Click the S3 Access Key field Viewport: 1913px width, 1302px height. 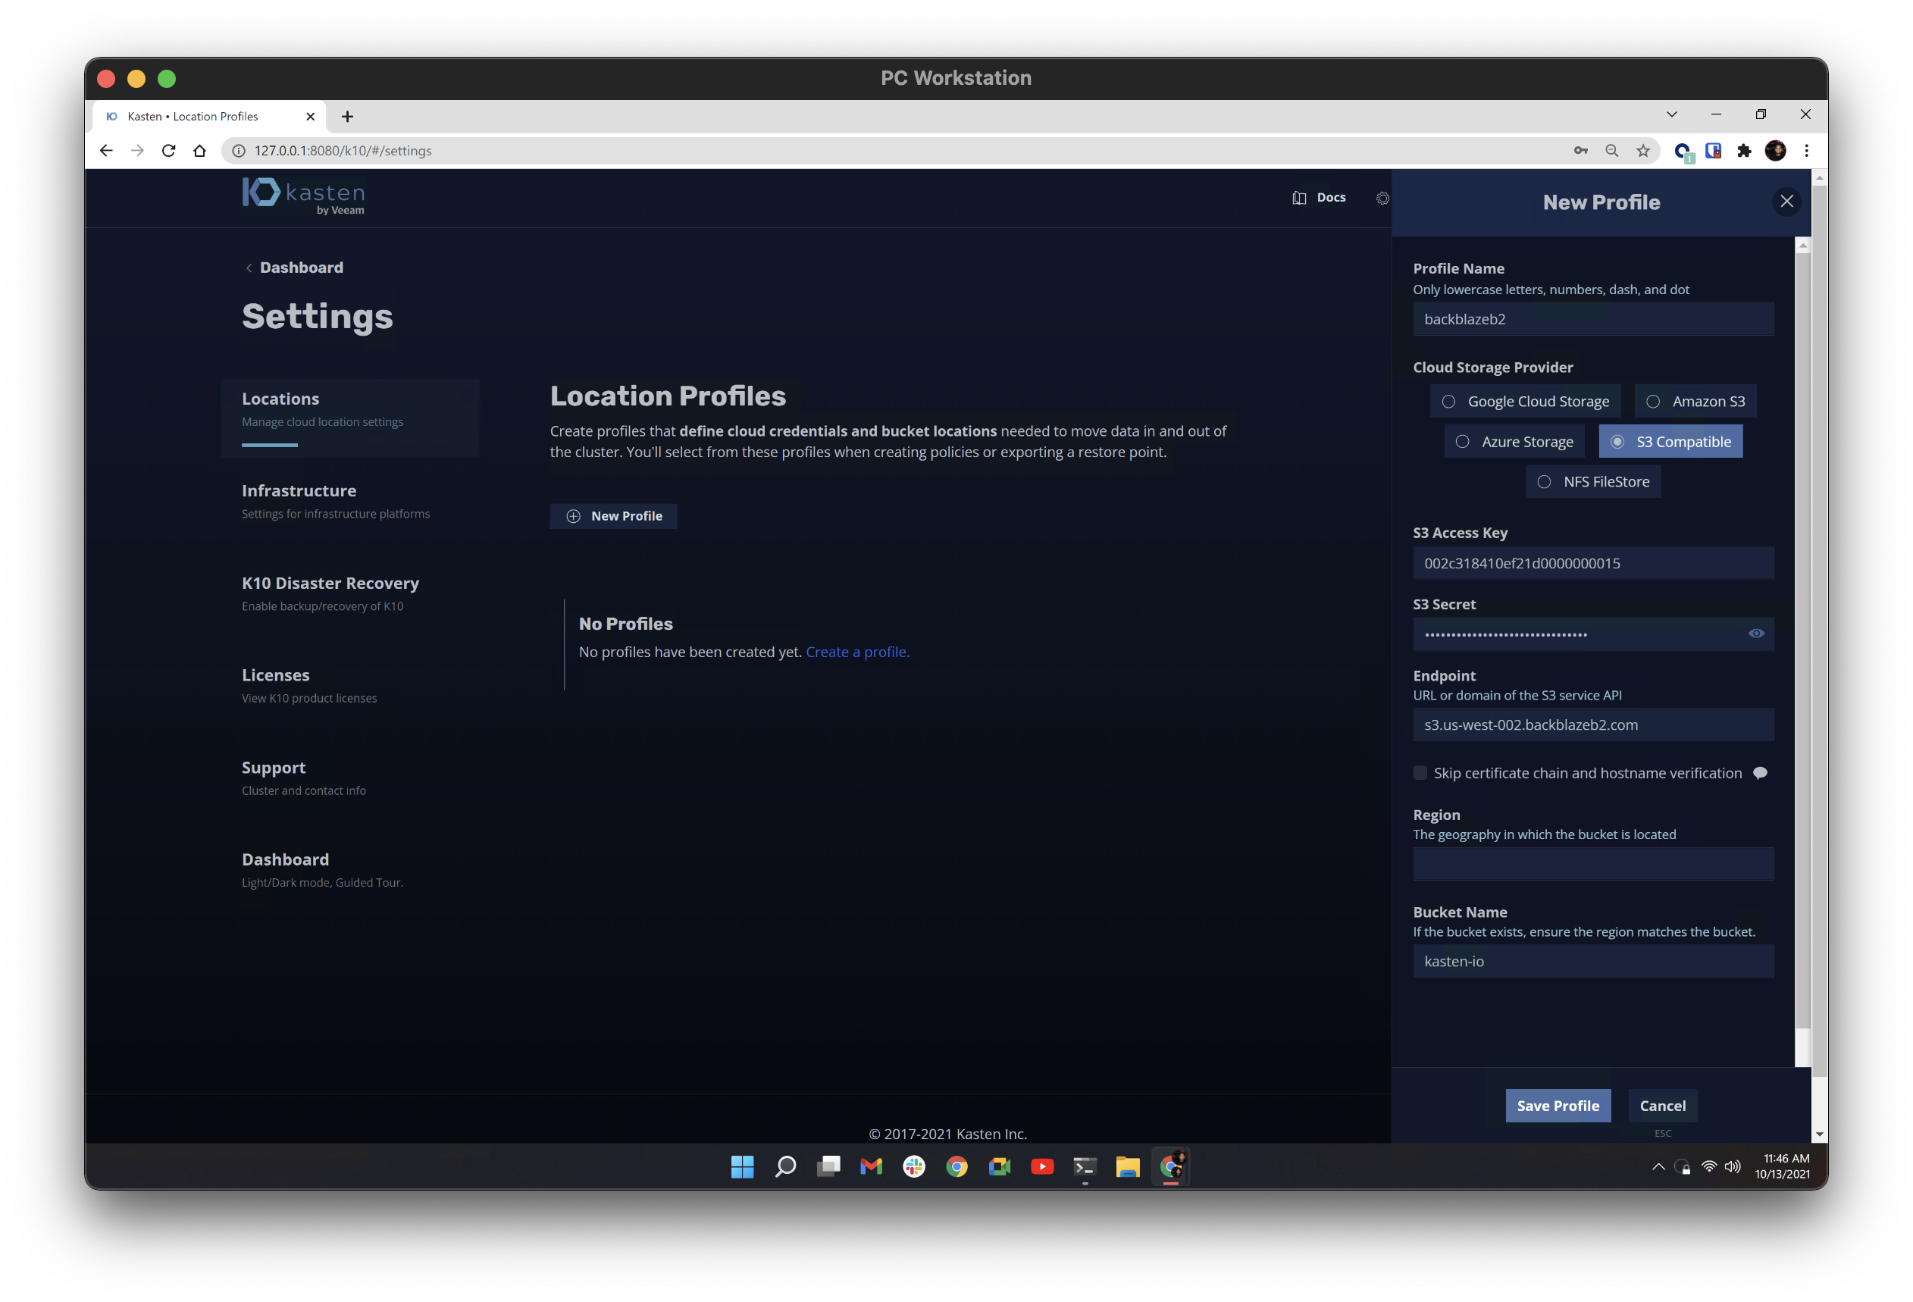(1594, 564)
